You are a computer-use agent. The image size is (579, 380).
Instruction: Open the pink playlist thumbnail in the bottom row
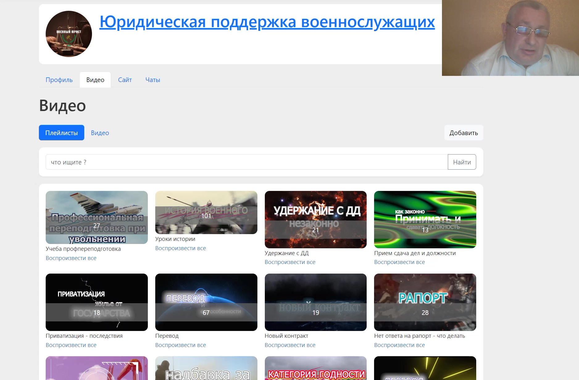97,368
